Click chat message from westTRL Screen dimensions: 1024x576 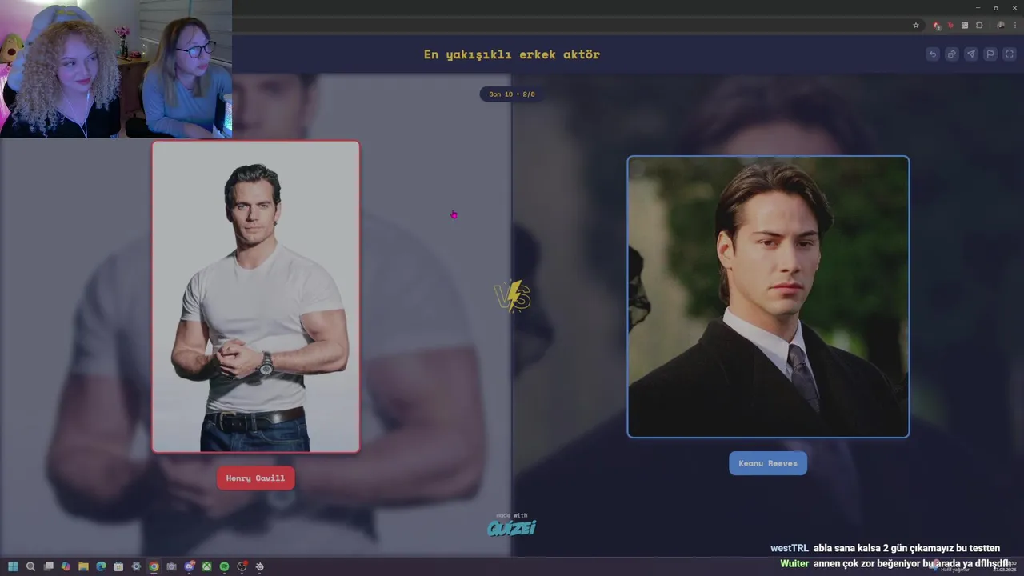885,548
